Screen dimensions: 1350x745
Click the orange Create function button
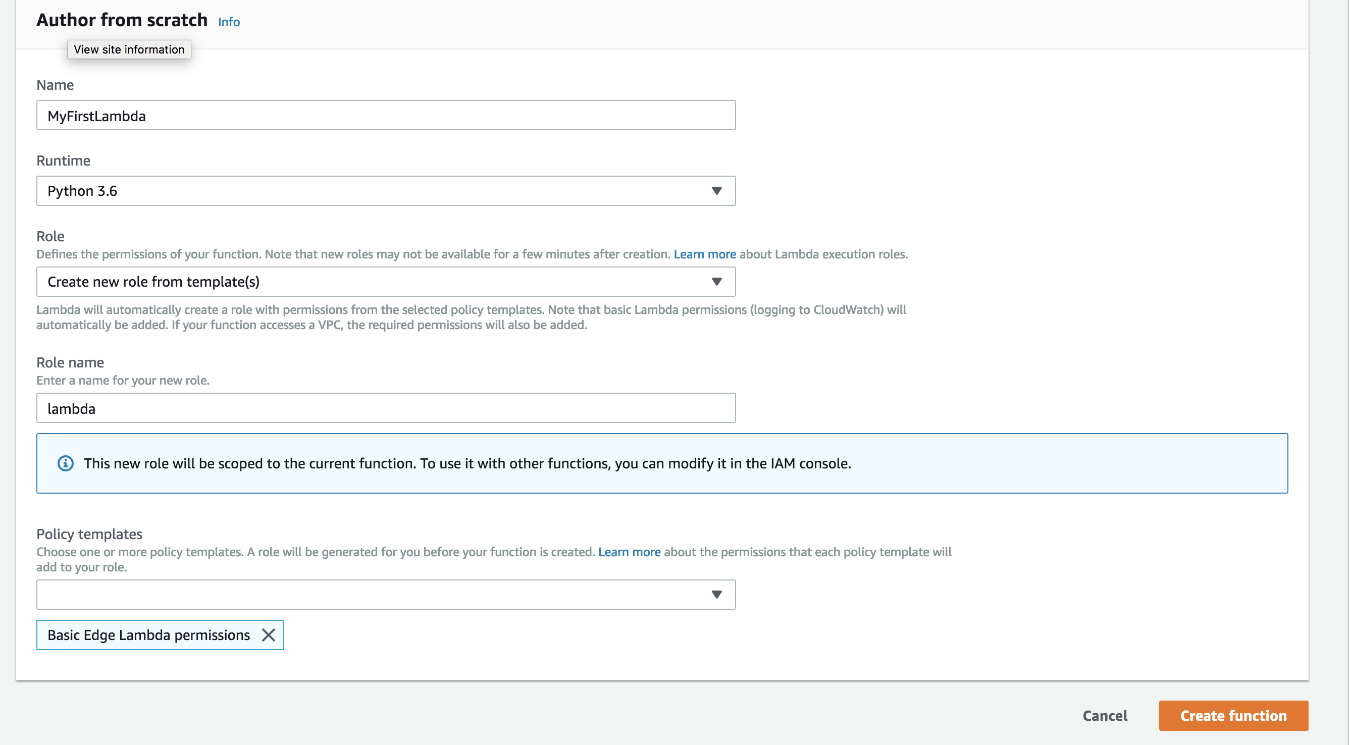tap(1234, 716)
